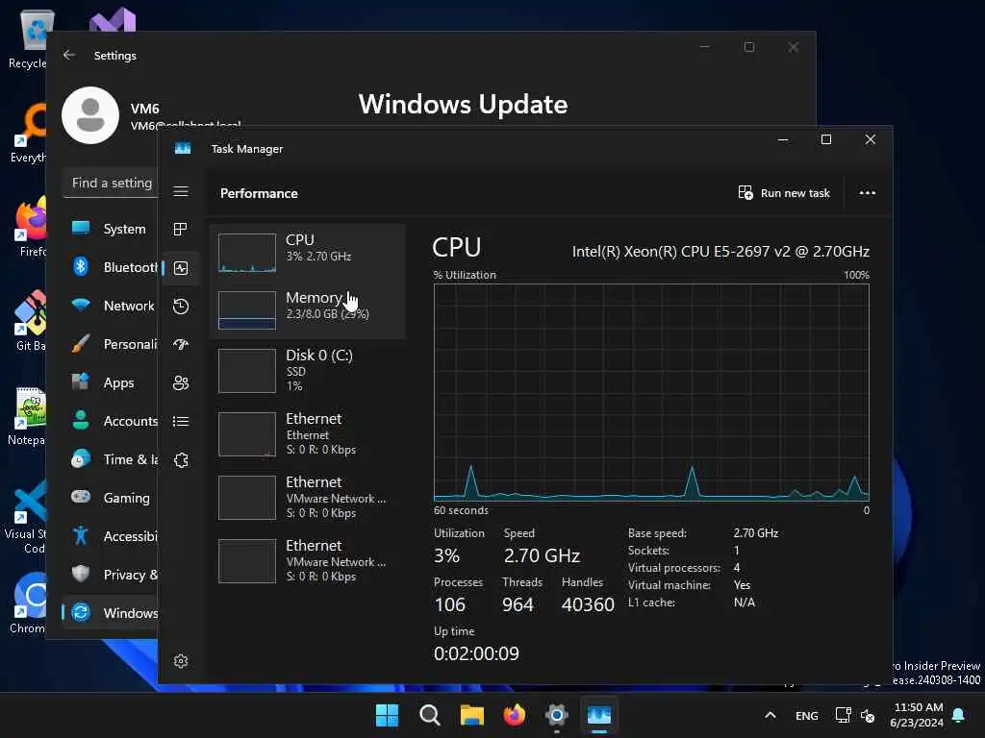This screenshot has height=738, width=985.
Task: Click network tray icon on taskbar
Action: 843,715
